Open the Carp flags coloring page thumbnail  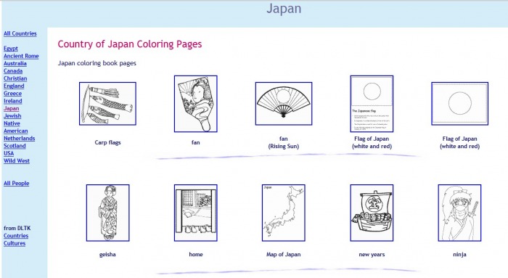click(107, 104)
